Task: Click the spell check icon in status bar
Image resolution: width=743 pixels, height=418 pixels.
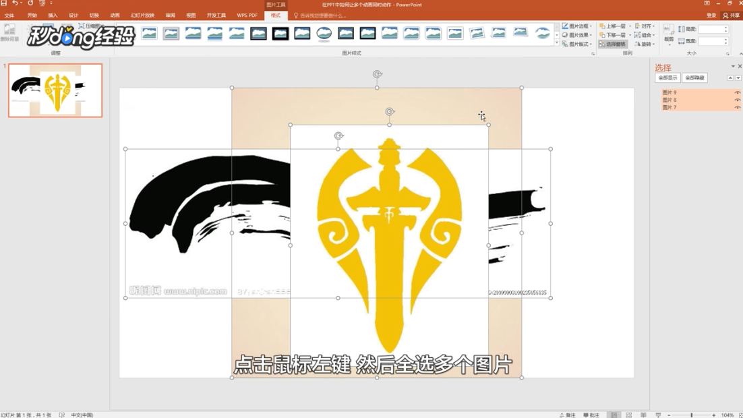Action: point(61,415)
